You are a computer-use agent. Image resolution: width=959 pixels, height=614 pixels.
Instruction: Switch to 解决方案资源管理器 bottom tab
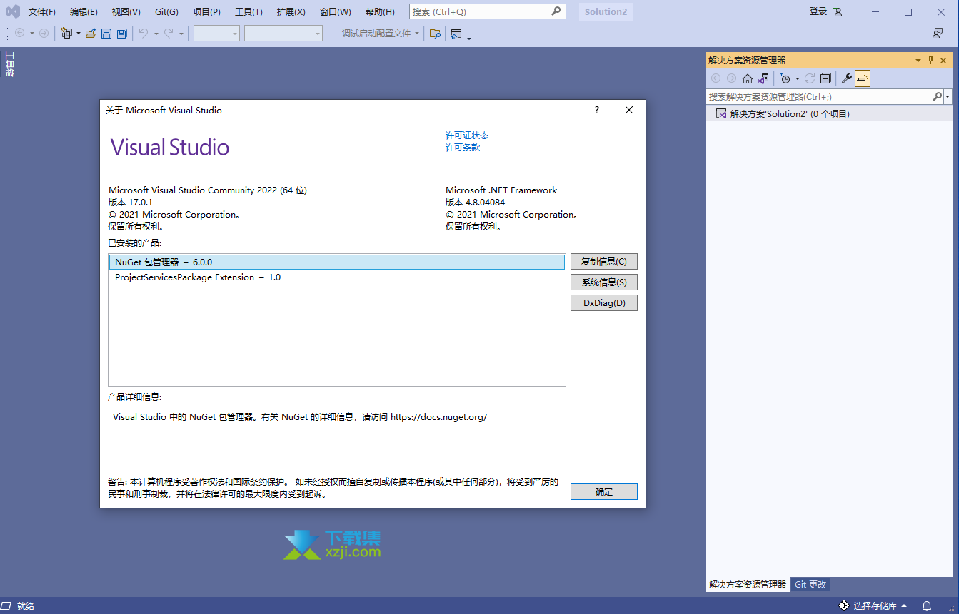(748, 584)
